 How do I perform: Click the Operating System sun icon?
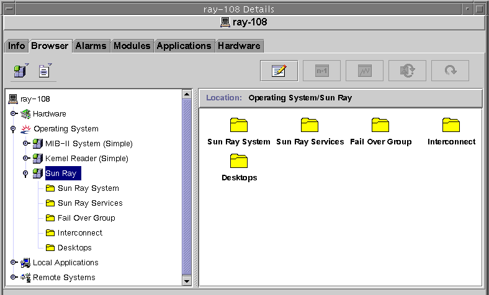(25, 129)
